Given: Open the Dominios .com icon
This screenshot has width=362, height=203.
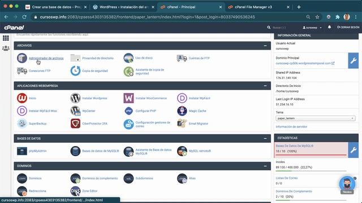Looking at the screenshot, I should tap(22, 178).
